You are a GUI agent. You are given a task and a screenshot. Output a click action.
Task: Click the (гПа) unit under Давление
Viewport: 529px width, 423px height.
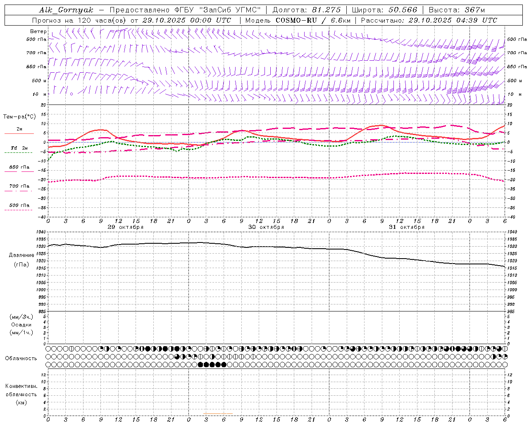[21, 265]
